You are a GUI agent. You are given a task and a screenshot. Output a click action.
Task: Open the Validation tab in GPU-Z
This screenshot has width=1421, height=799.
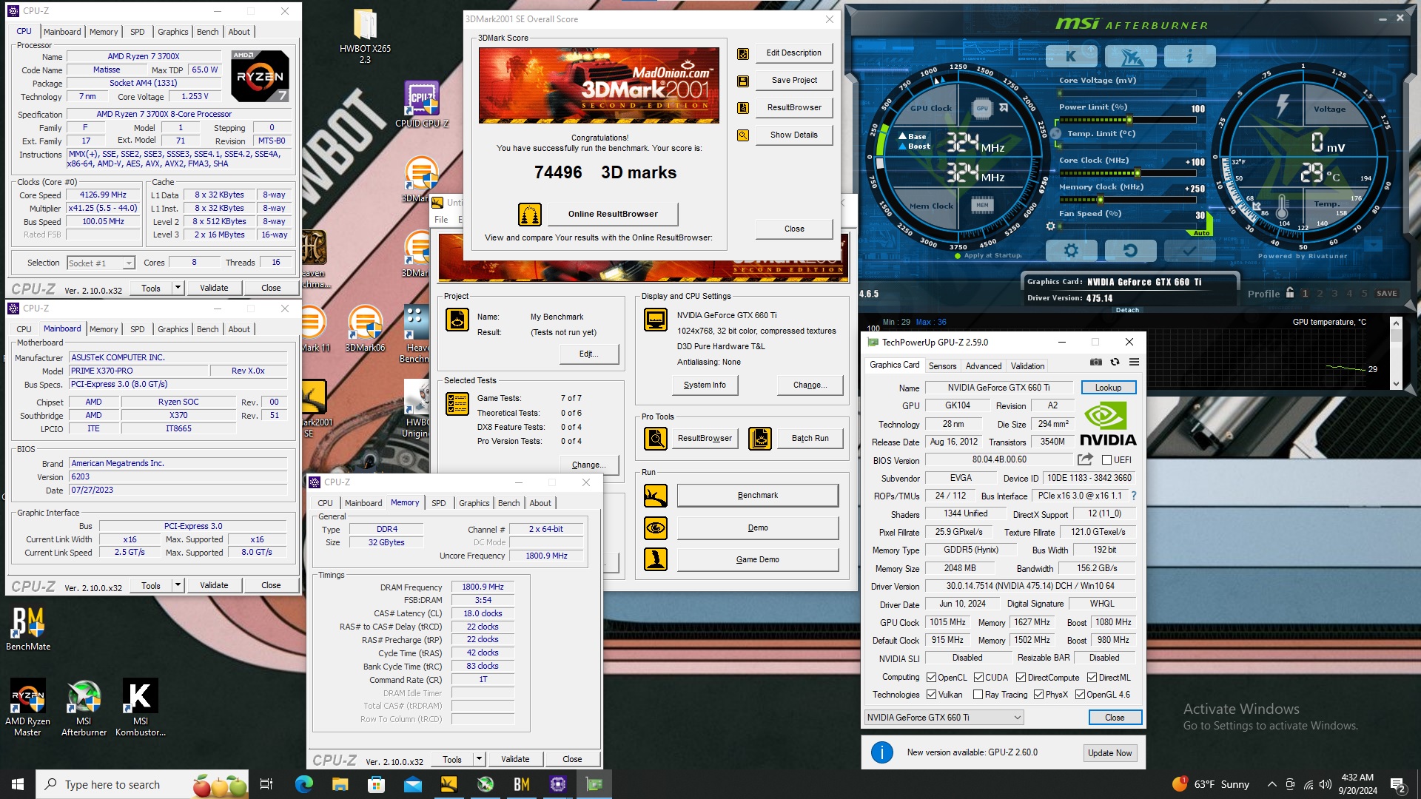click(x=1028, y=366)
